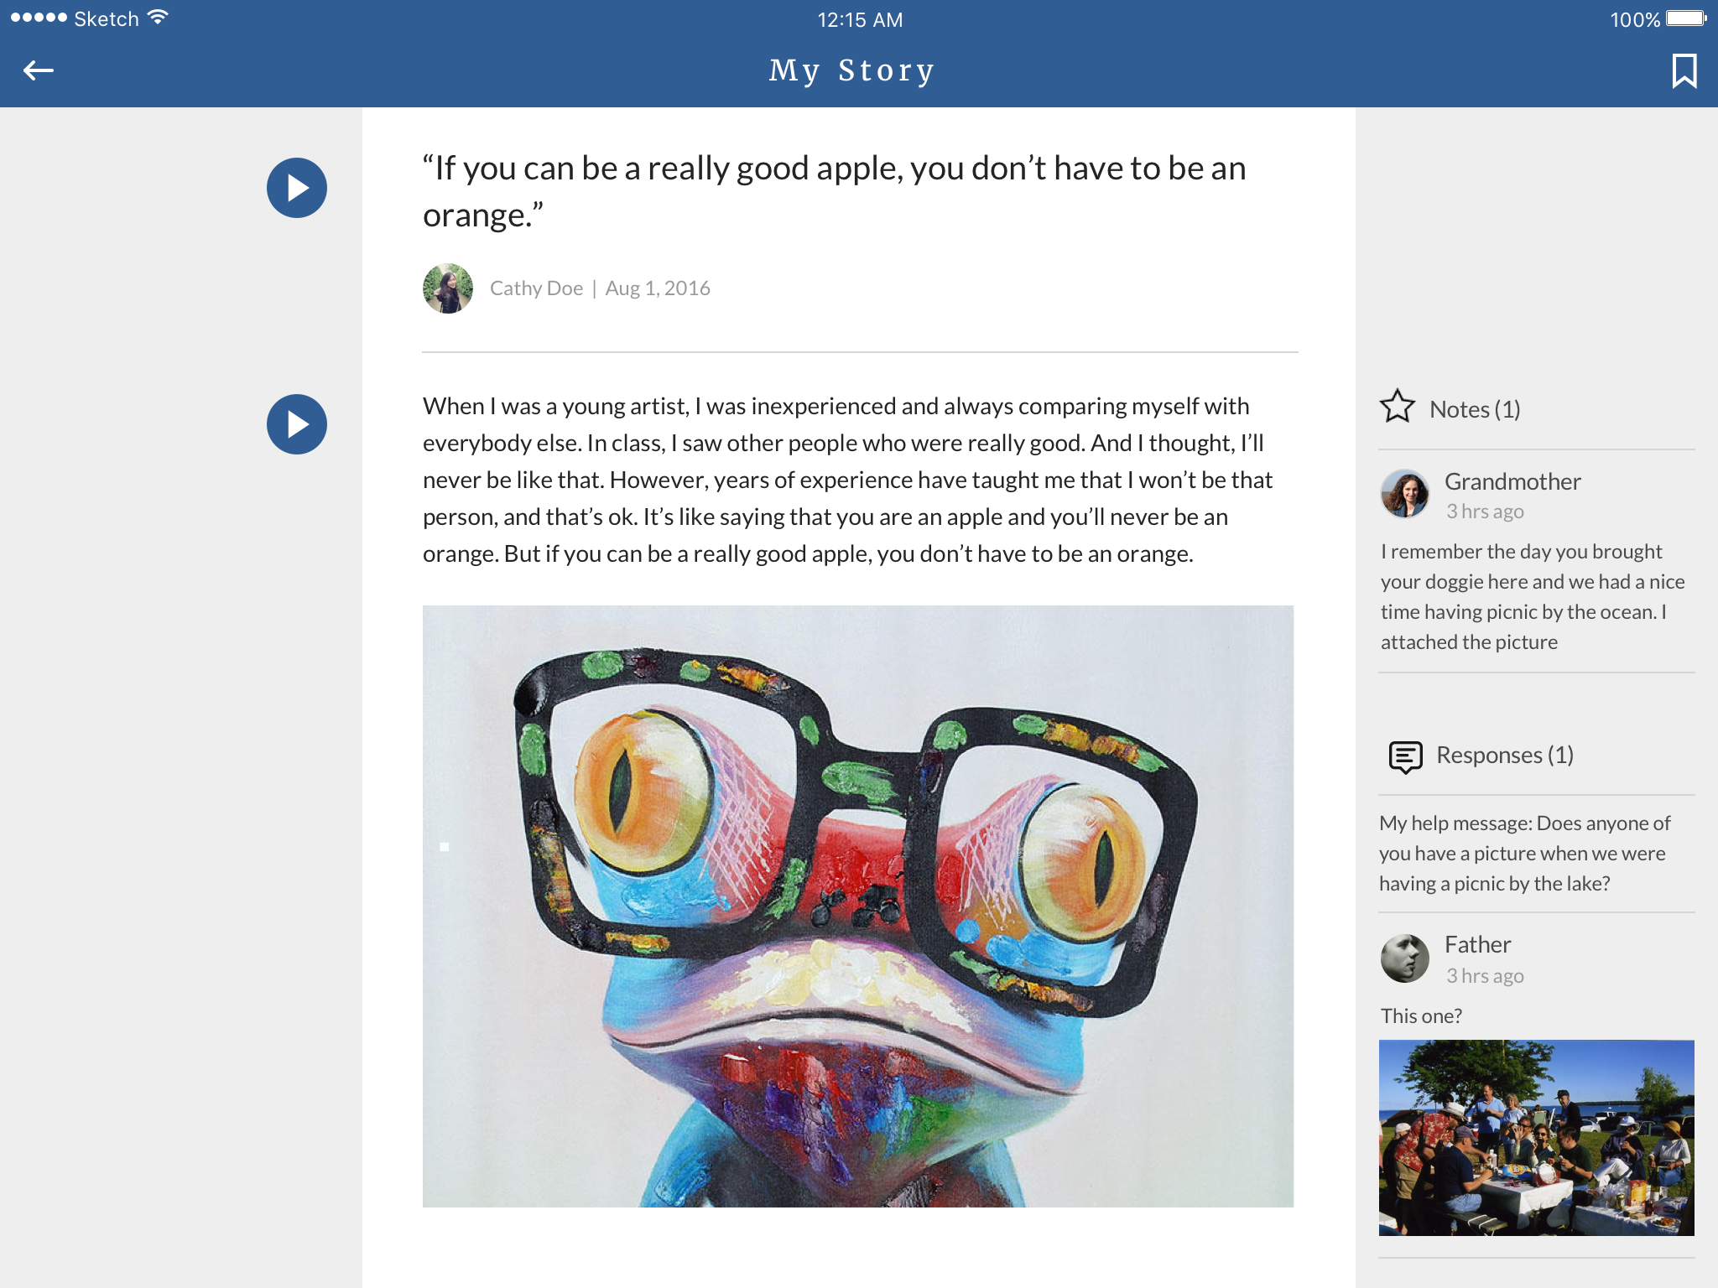This screenshot has height=1288, width=1718.
Task: Select the Grandmother name label
Action: (x=1512, y=481)
